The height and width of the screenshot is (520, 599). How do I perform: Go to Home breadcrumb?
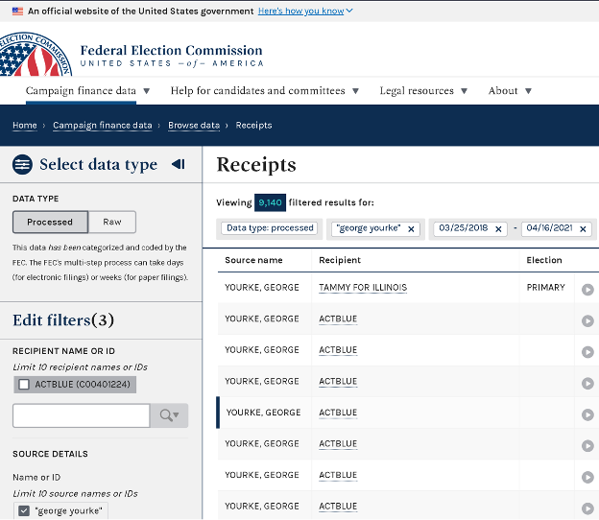pyautogui.click(x=25, y=126)
